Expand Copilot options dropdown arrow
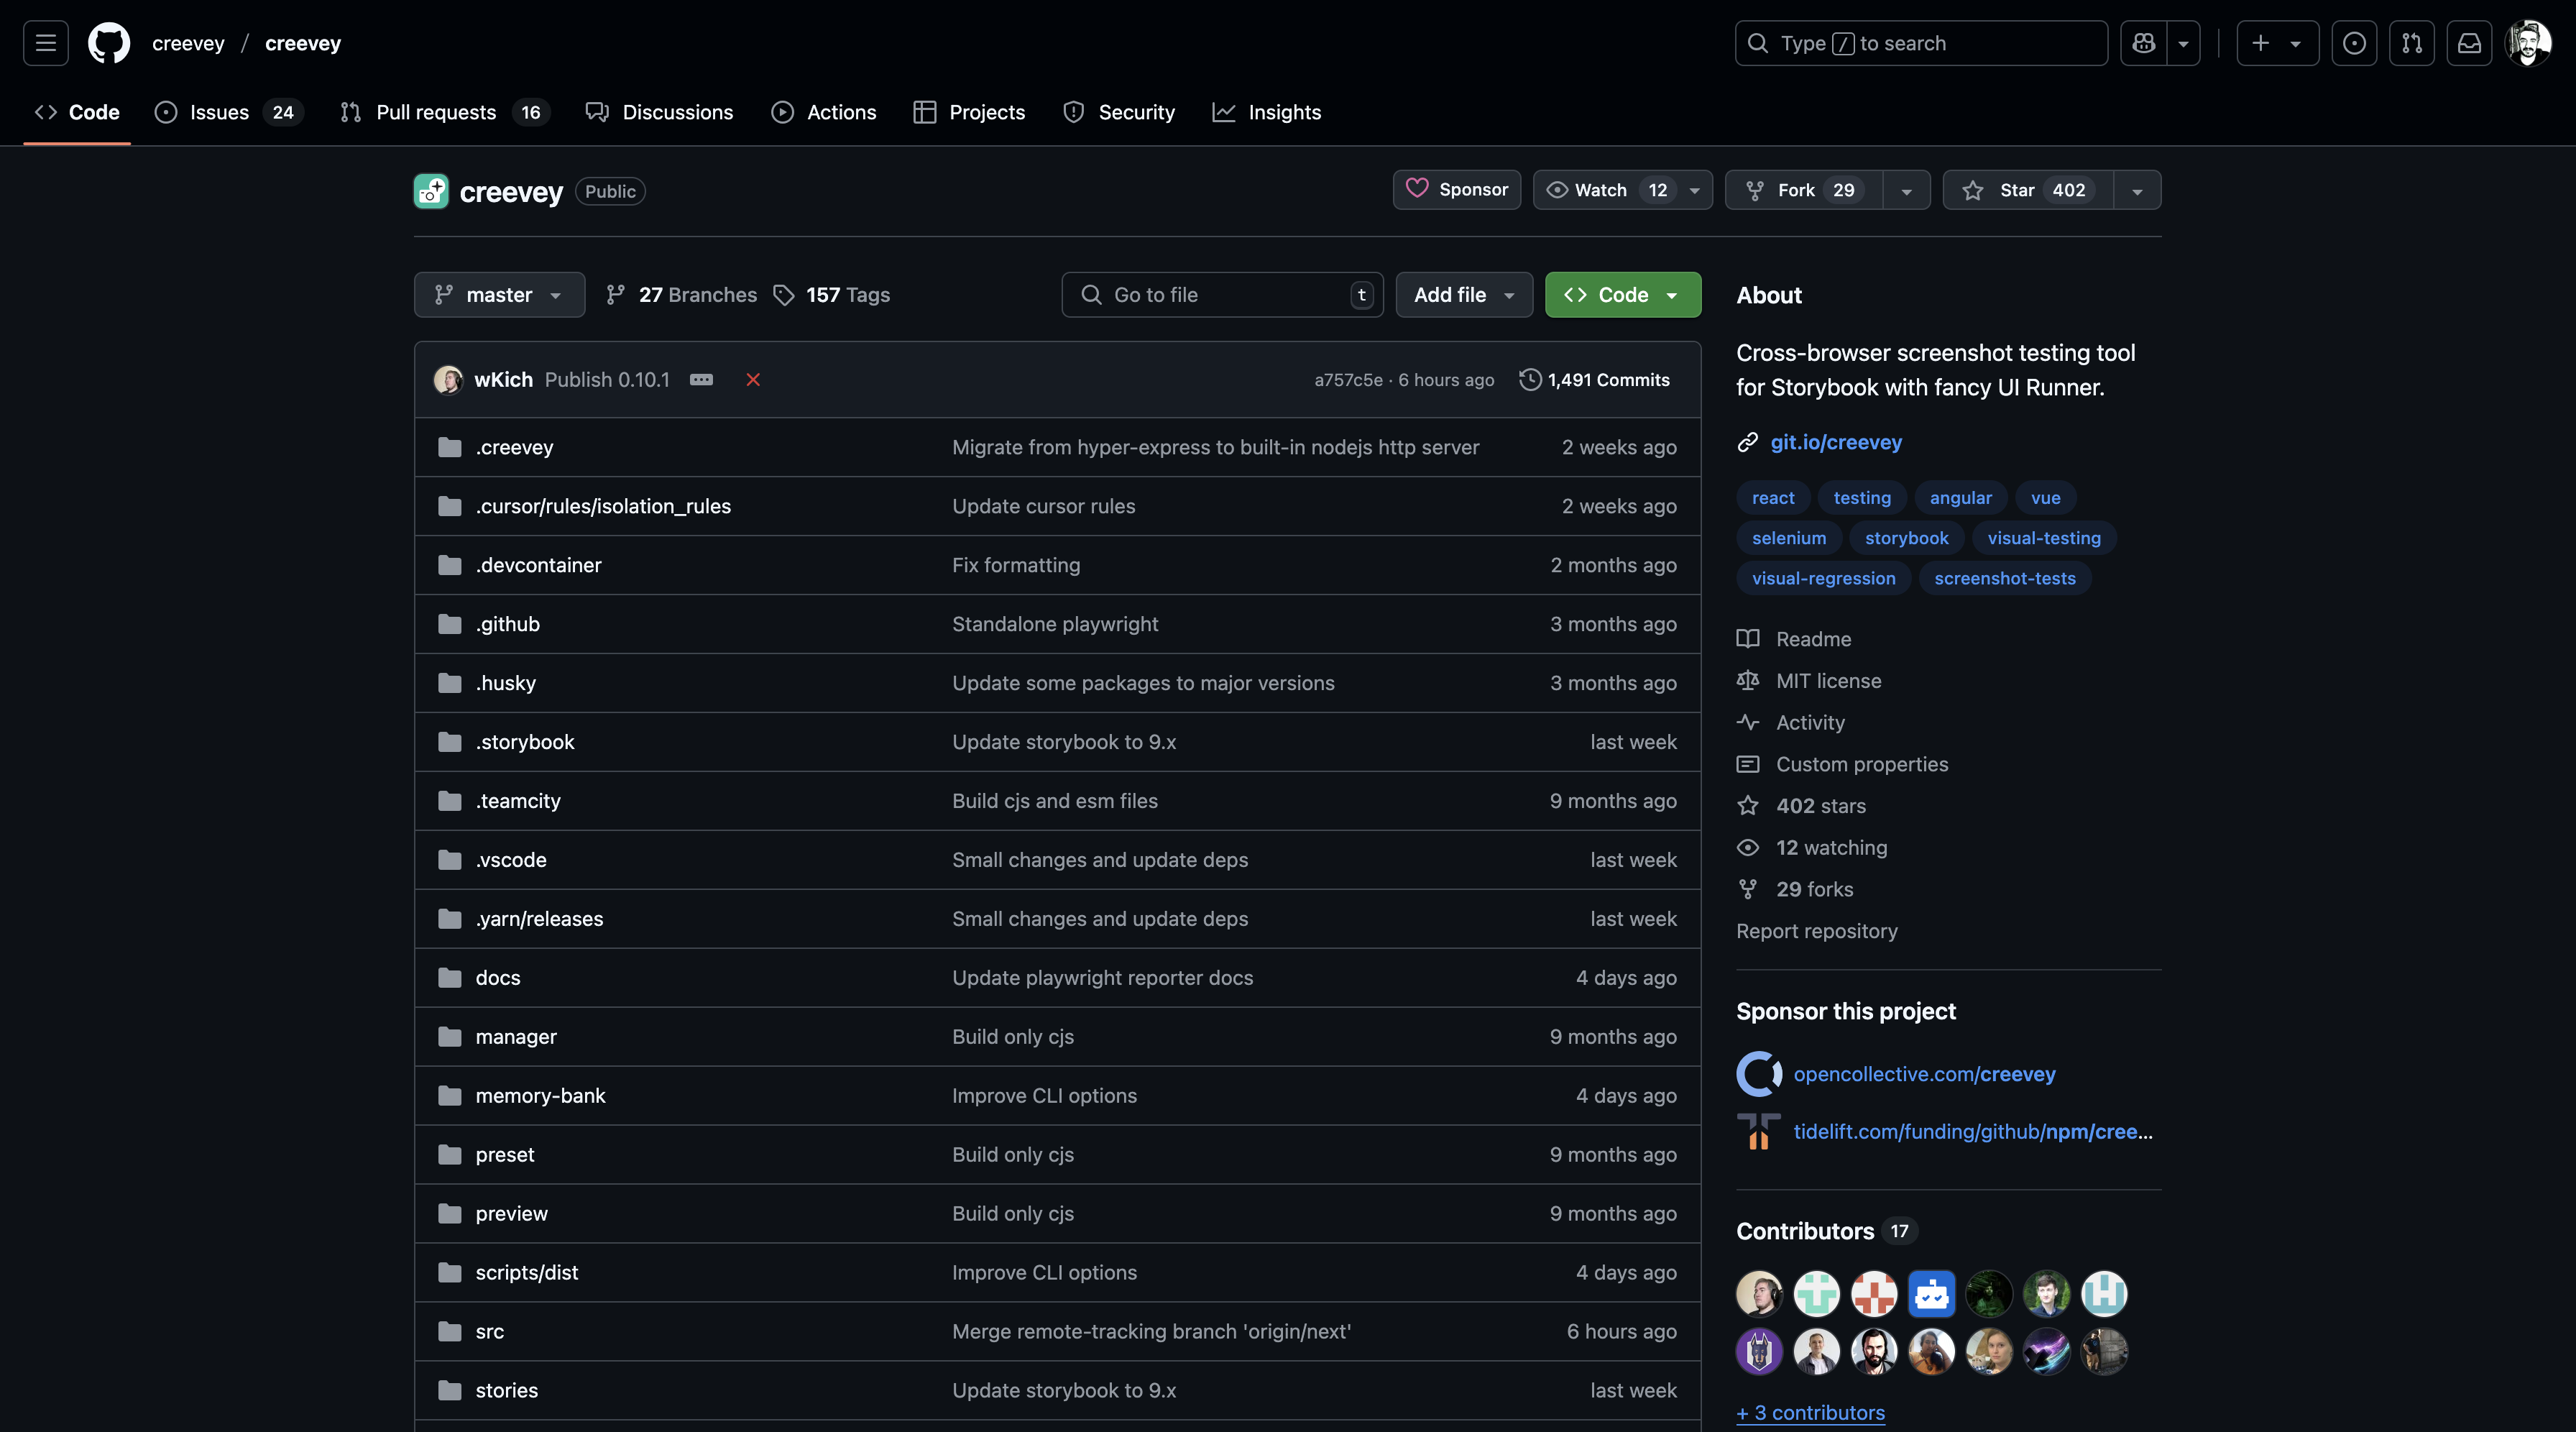2576x1432 pixels. coord(2184,43)
